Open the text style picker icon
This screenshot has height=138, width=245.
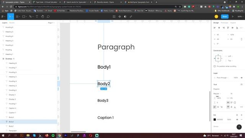point(242,84)
